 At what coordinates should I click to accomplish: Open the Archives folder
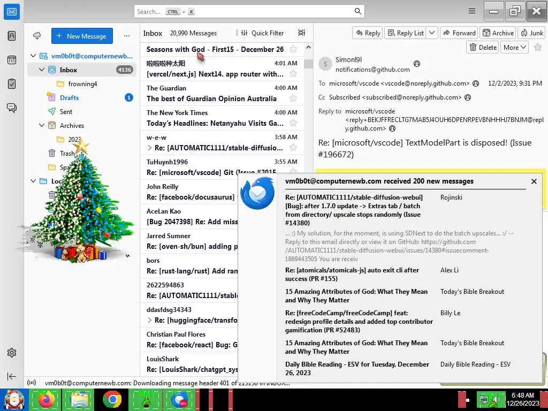[x=82, y=125]
